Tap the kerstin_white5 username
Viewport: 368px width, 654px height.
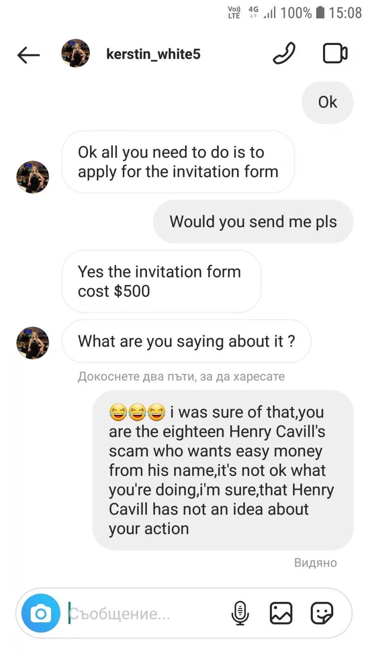pos(153,54)
